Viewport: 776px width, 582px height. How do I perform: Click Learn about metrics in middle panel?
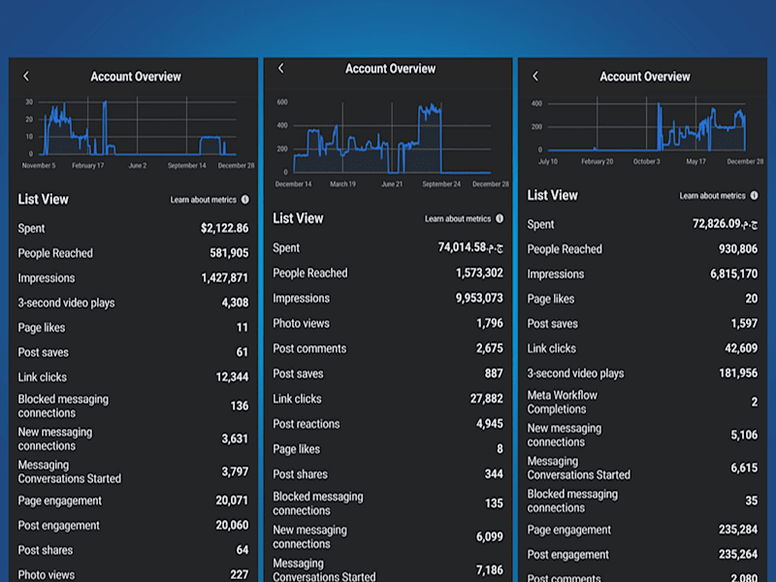click(458, 218)
